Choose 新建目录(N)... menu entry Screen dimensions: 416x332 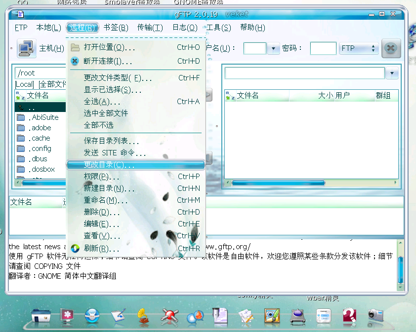(135, 188)
